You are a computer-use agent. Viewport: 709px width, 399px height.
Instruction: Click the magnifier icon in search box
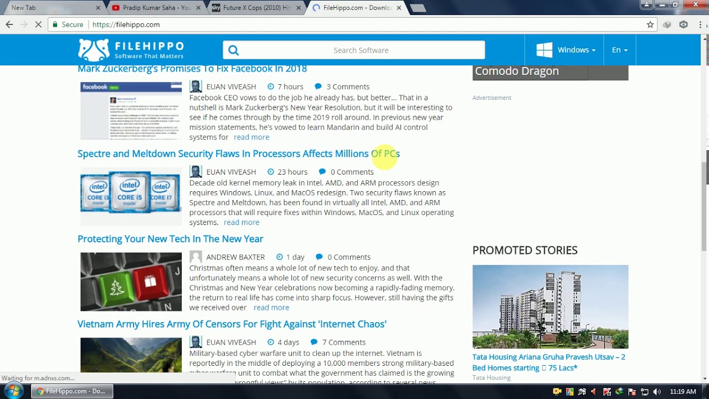[x=233, y=50]
